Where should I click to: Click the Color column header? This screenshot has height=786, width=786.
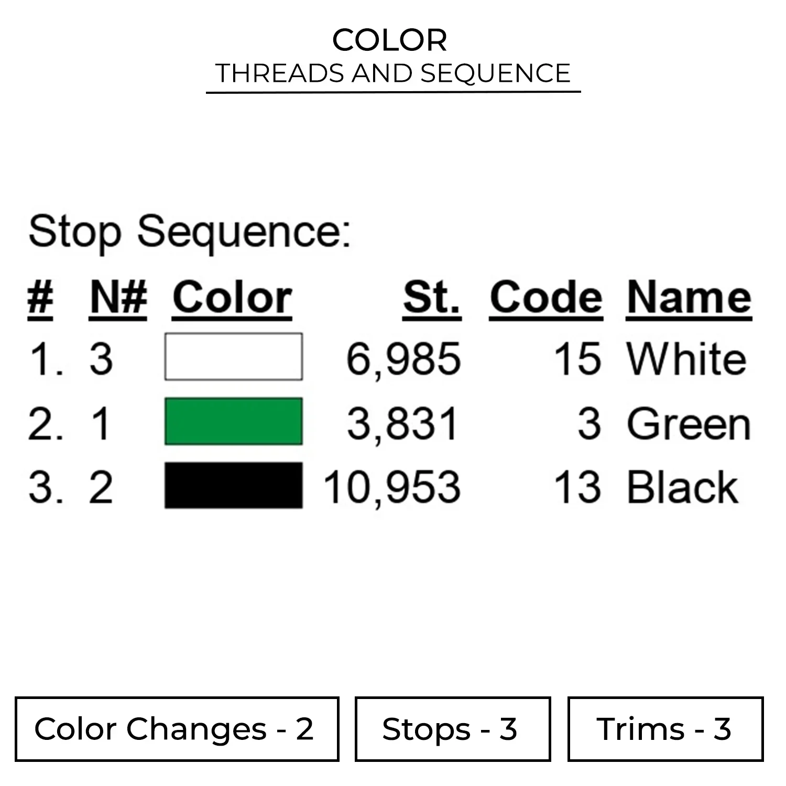pos(232,298)
